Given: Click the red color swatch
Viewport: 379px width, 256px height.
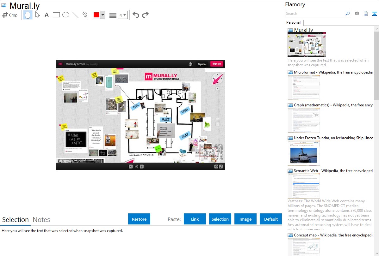Looking at the screenshot, I should pyautogui.click(x=96, y=15).
